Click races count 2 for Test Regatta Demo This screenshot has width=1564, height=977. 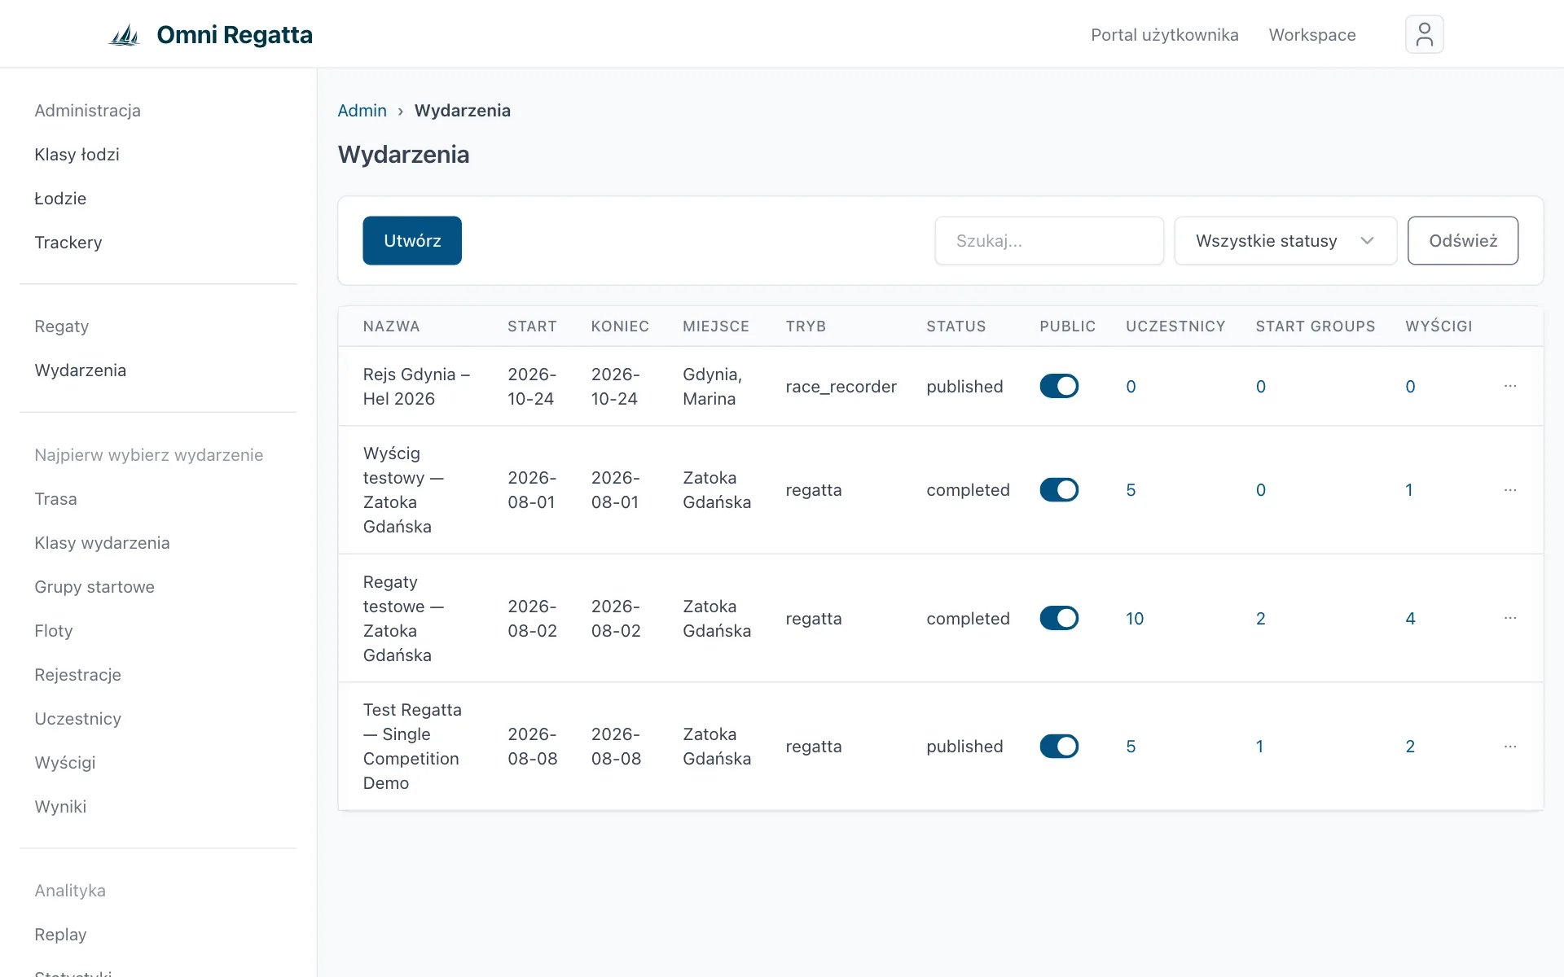[x=1410, y=747]
